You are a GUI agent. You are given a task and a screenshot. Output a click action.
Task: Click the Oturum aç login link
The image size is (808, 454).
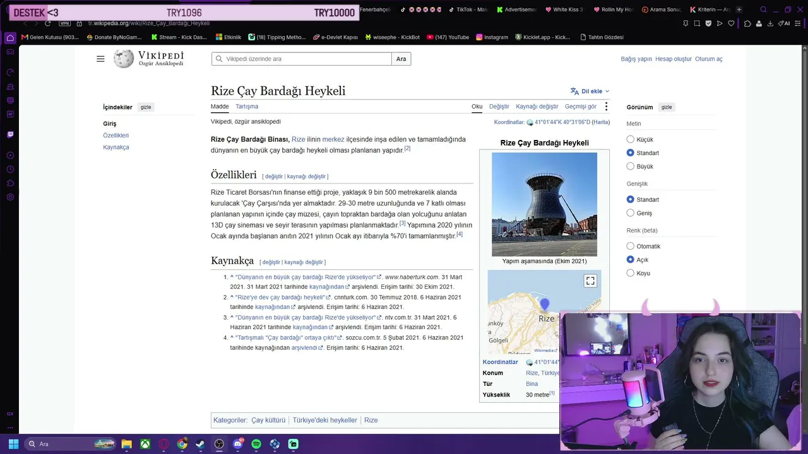pyautogui.click(x=709, y=59)
